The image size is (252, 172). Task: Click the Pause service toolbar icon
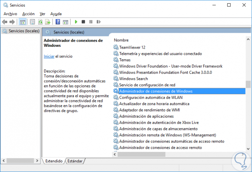tap(91, 22)
